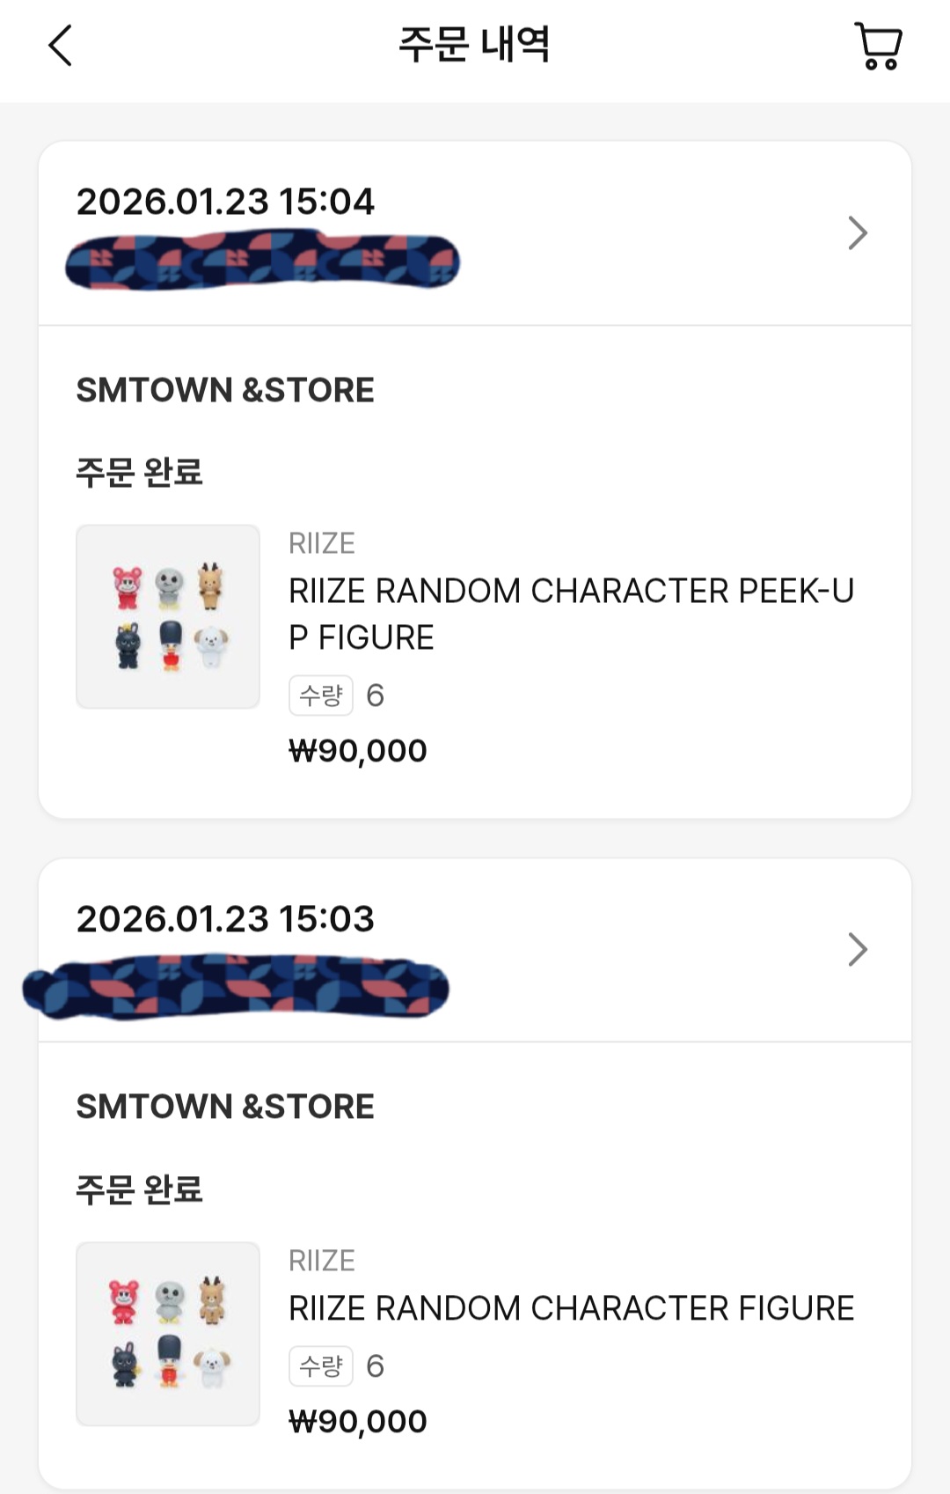Open the PEEK-UP FIGURE product thumbnail
This screenshot has height=1494, width=950.
(168, 616)
